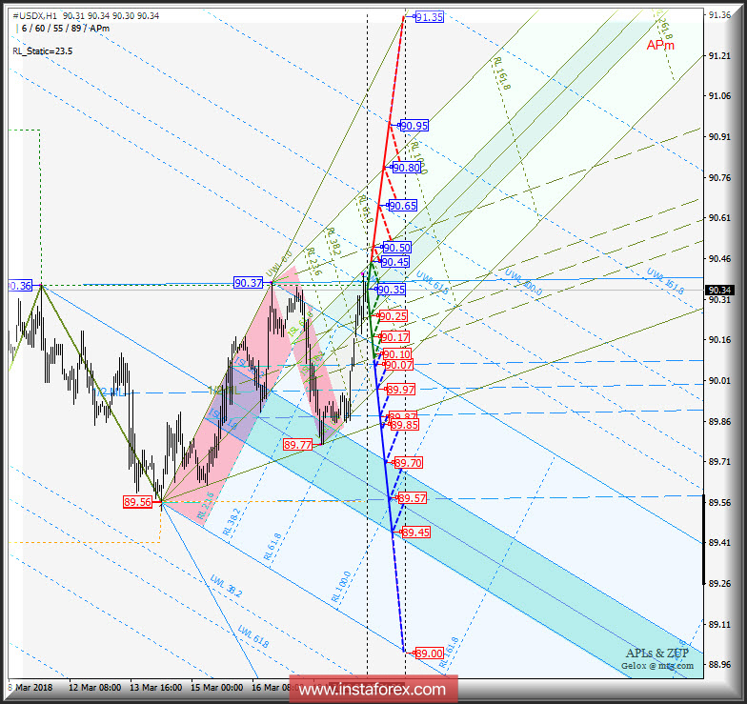Select the 89.70 red level label
The image size is (747, 704).
click(408, 463)
